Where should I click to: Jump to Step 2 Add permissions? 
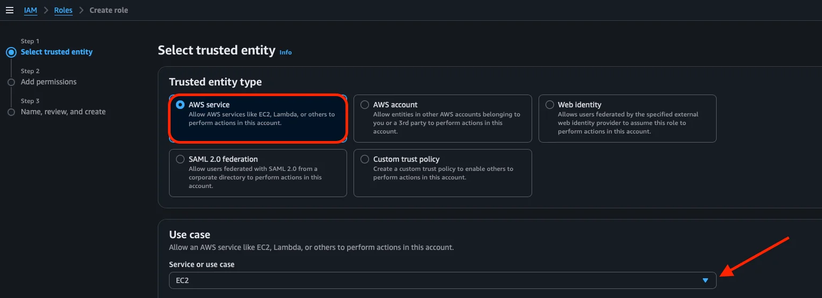49,82
